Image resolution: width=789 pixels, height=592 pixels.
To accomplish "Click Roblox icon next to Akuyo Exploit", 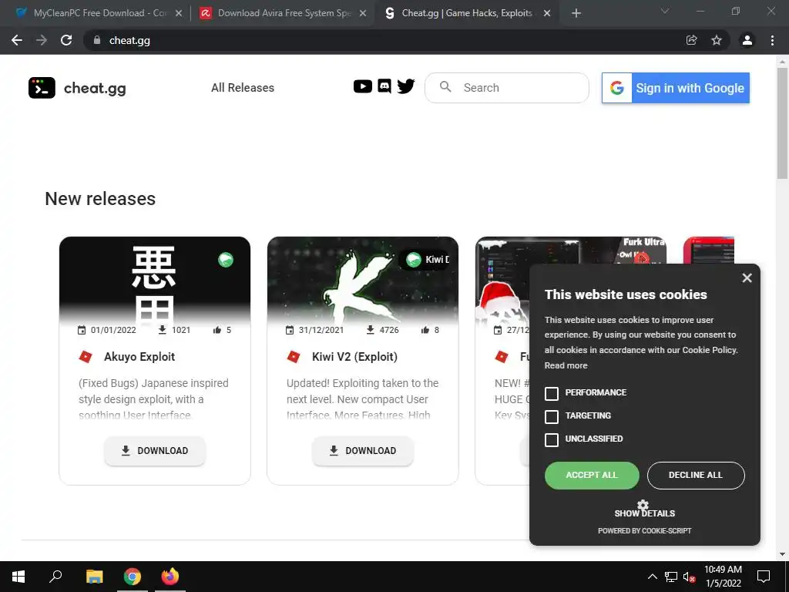I will coord(86,357).
